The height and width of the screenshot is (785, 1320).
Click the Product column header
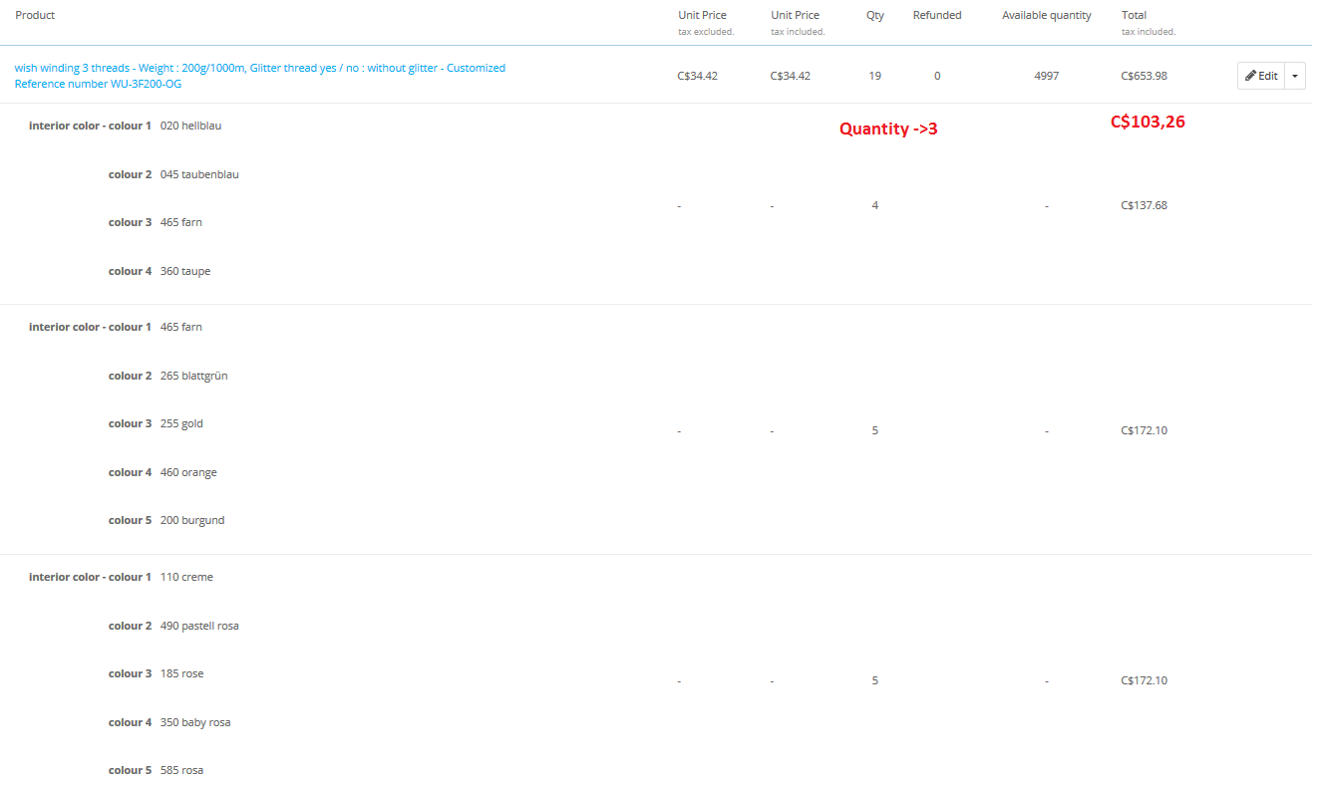tap(35, 15)
